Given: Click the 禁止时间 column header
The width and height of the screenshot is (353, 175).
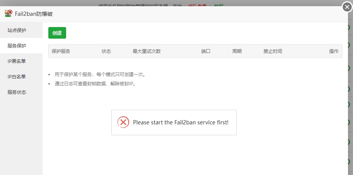Looking at the screenshot, I should tap(273, 51).
